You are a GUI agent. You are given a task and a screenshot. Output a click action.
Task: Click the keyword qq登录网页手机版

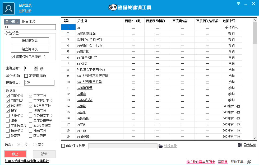pos(89,45)
